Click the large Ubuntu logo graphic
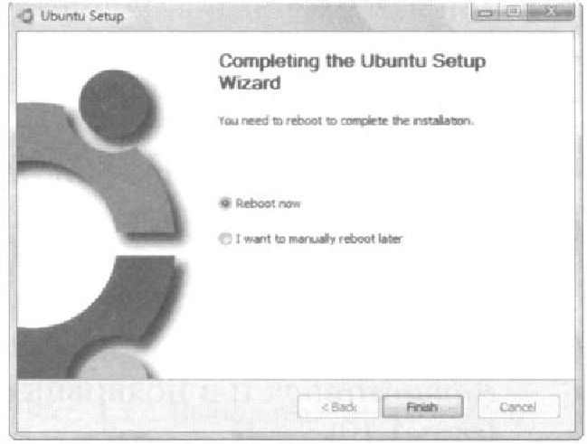Screen dimensions: 587x444 coord(101,224)
